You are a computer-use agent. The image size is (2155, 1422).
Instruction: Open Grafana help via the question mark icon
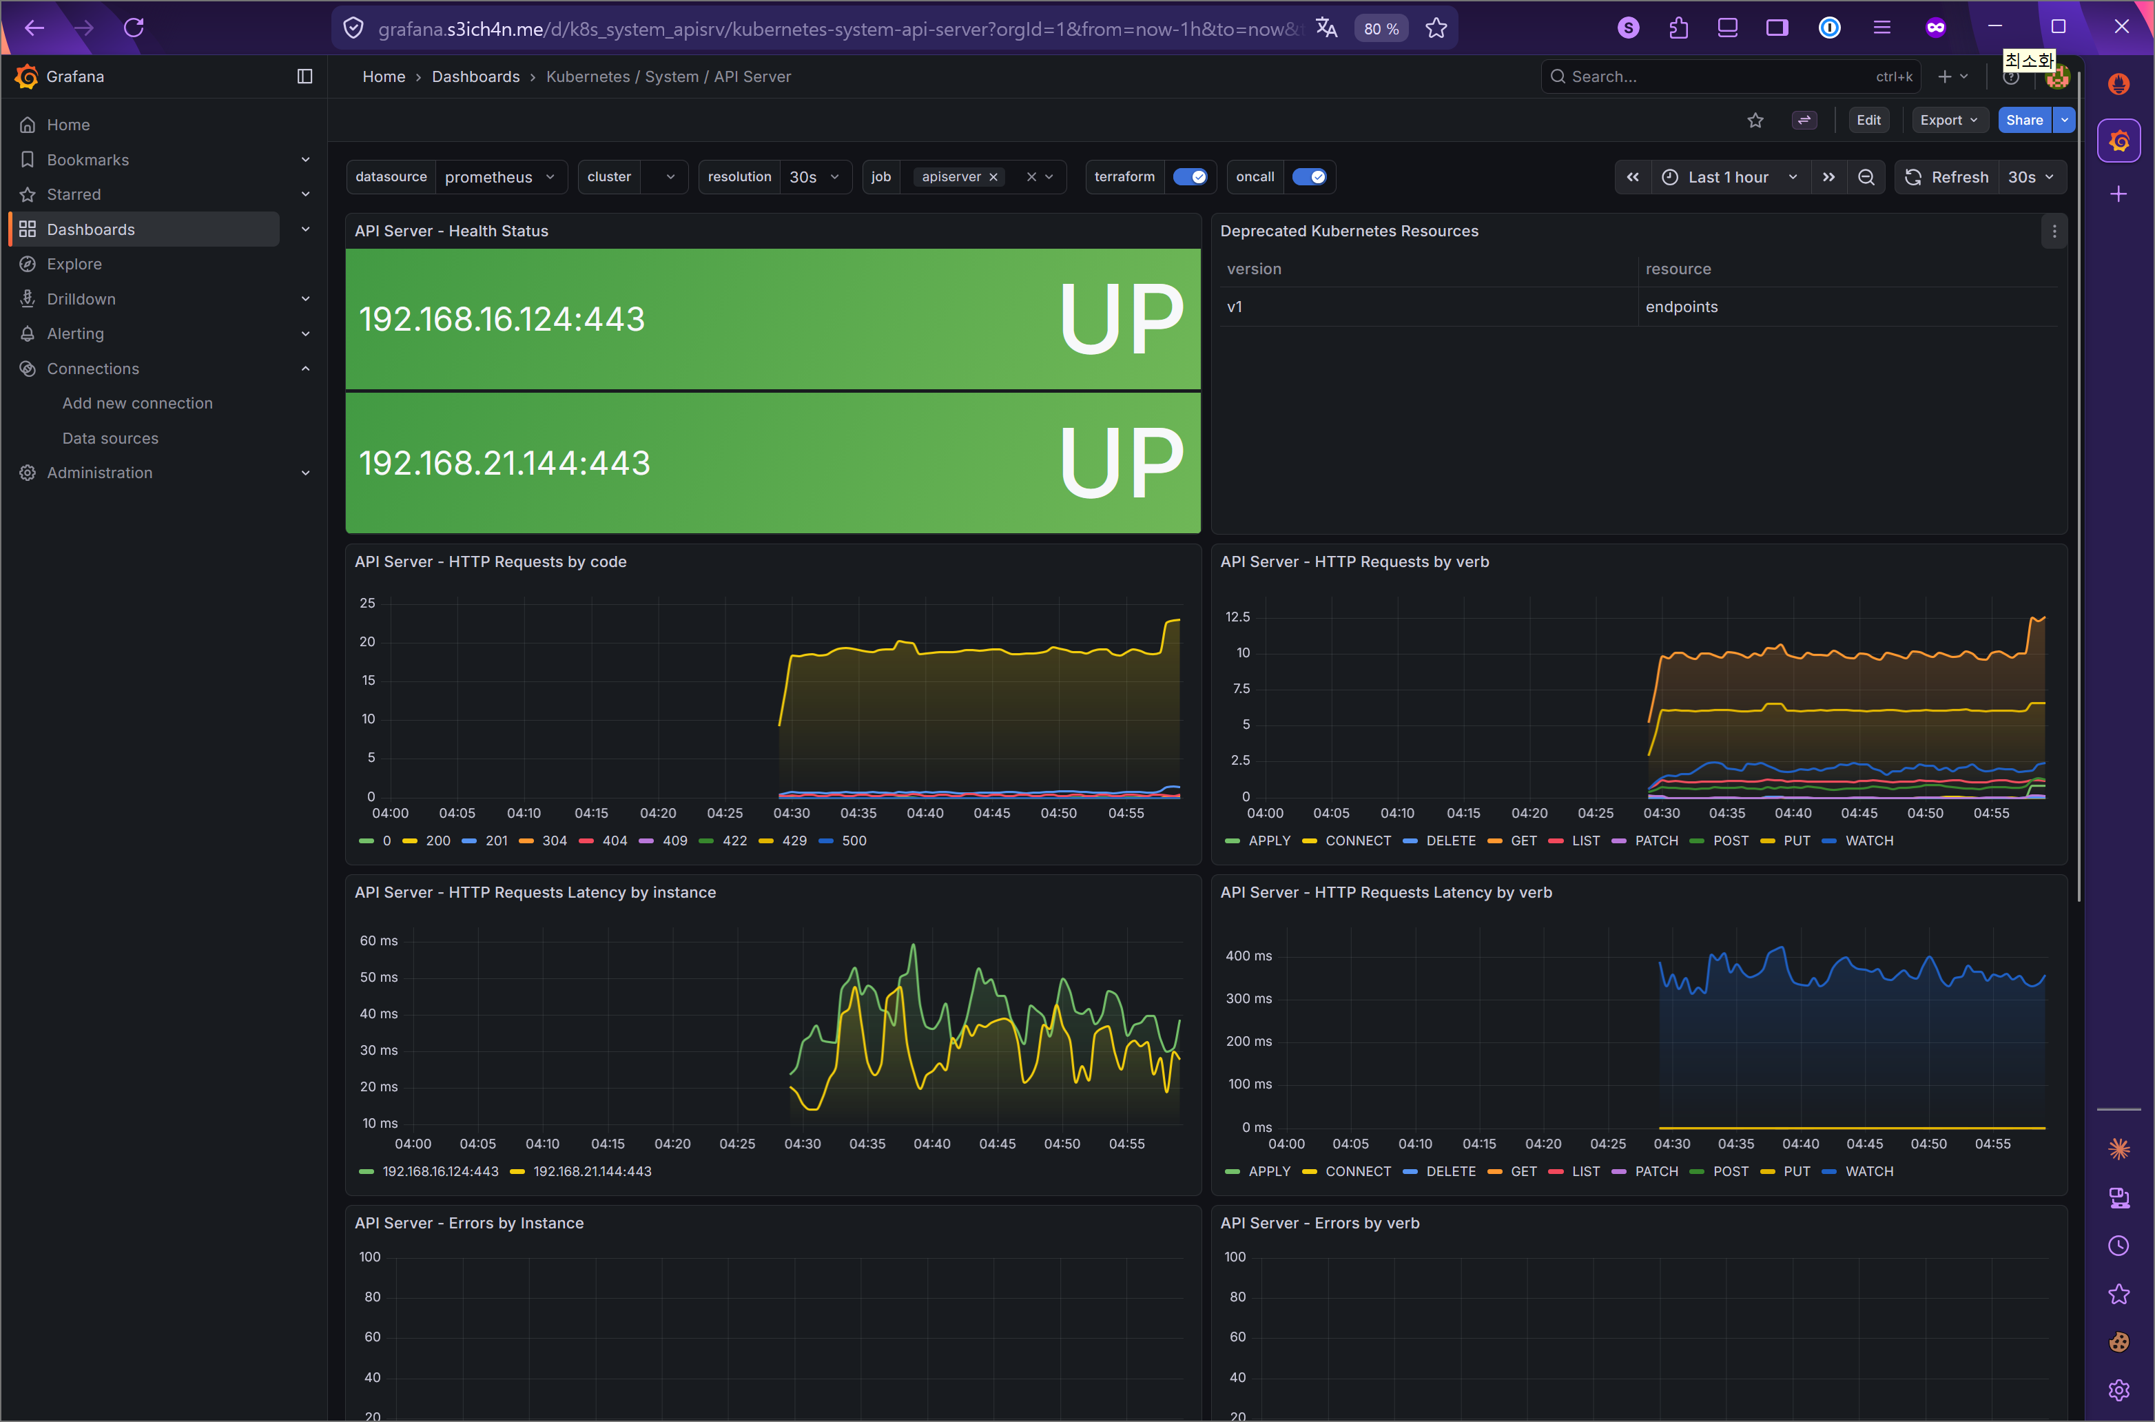click(x=2011, y=76)
